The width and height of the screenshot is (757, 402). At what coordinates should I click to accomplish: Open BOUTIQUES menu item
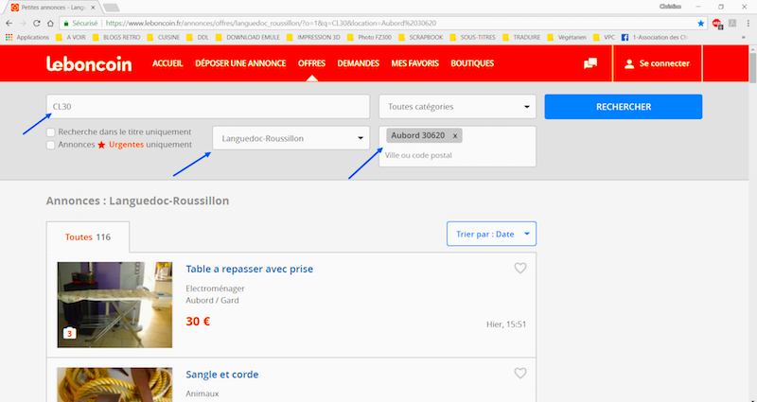(x=472, y=63)
